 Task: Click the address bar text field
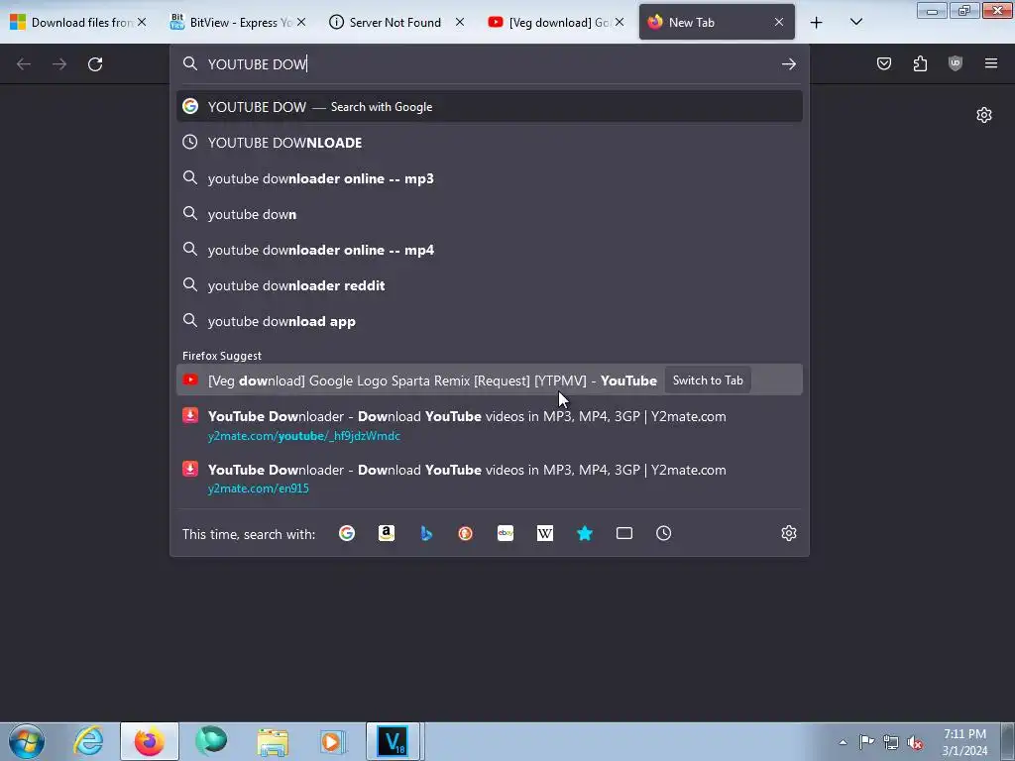tap(489, 64)
